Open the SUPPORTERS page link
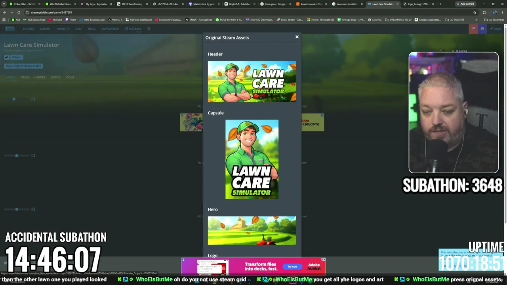This screenshot has height=285, width=507. click(110, 28)
